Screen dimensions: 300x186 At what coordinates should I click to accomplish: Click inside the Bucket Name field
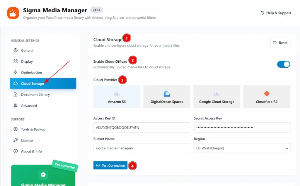point(142,148)
